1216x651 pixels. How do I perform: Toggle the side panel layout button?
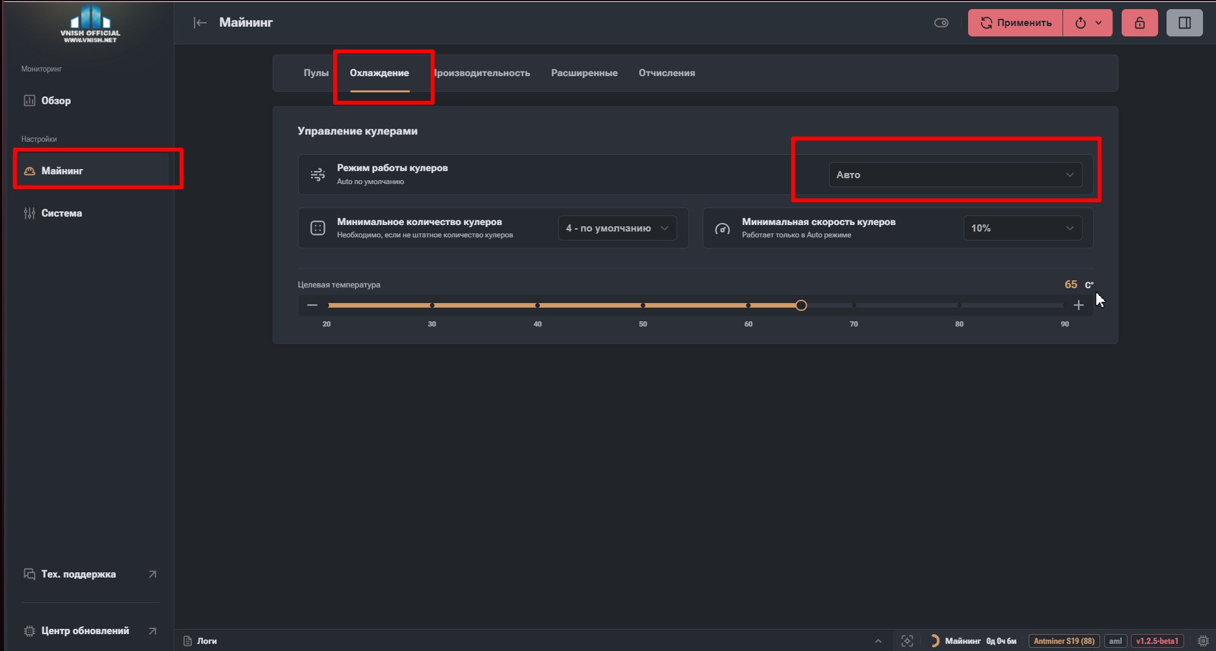pyautogui.click(x=1185, y=23)
